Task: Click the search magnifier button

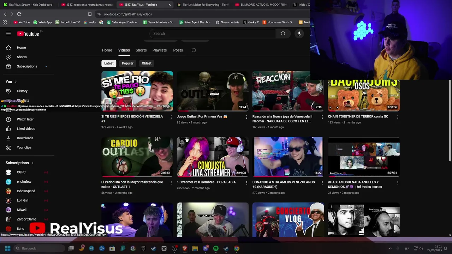Action: pos(283,34)
